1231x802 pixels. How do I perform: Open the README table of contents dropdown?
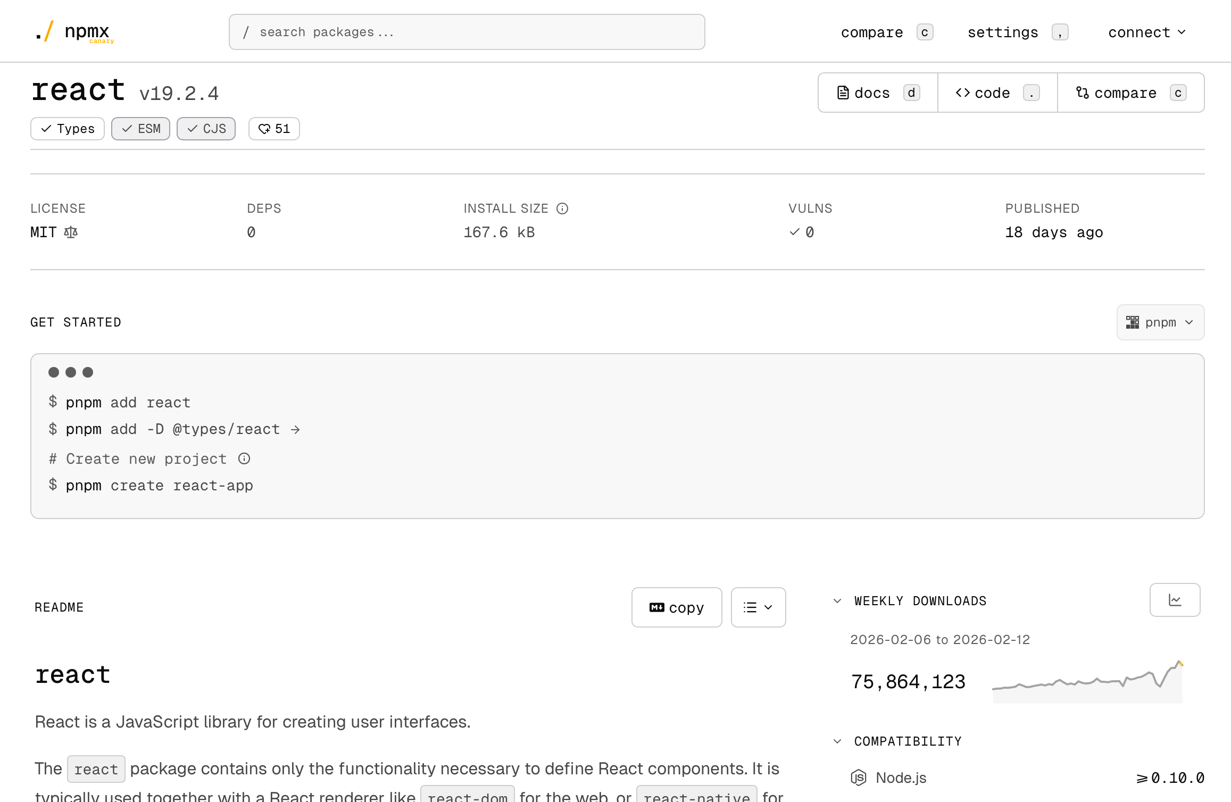tap(758, 607)
